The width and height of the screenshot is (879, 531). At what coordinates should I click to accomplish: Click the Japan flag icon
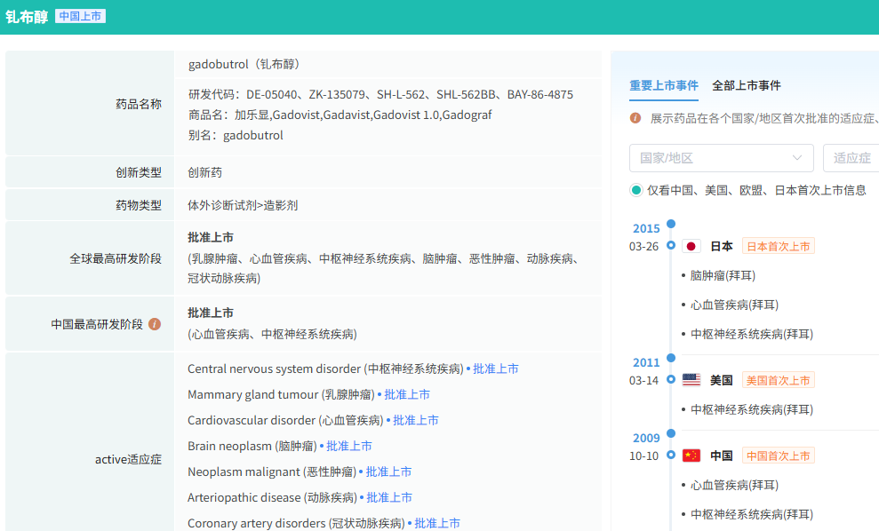[x=691, y=246]
